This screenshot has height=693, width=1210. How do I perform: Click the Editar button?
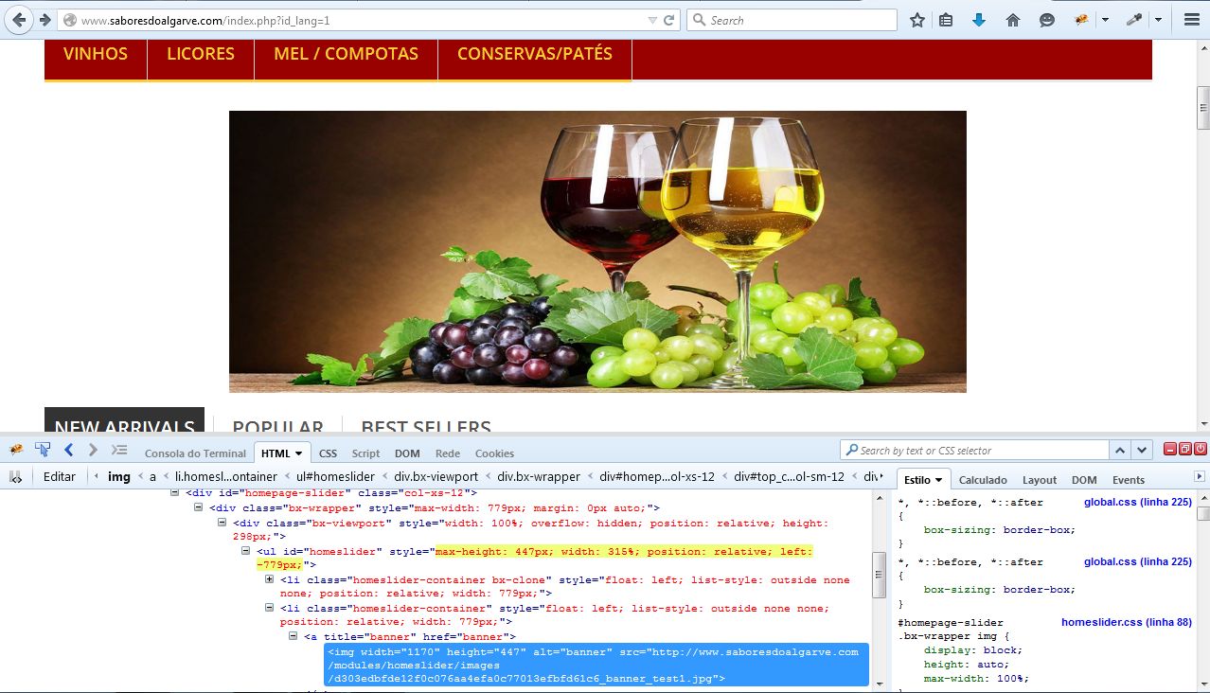pos(60,476)
